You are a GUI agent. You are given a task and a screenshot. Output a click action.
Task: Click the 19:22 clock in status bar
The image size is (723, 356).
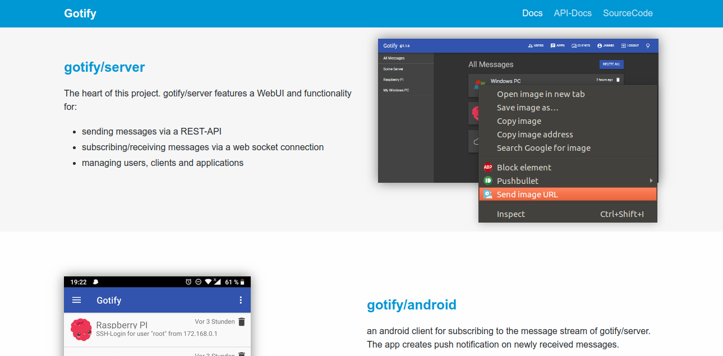[79, 282]
